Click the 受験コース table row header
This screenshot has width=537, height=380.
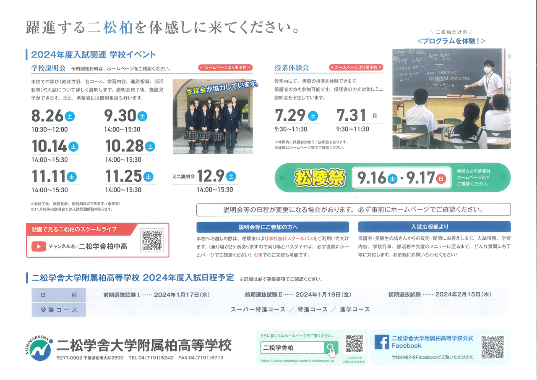click(59, 309)
